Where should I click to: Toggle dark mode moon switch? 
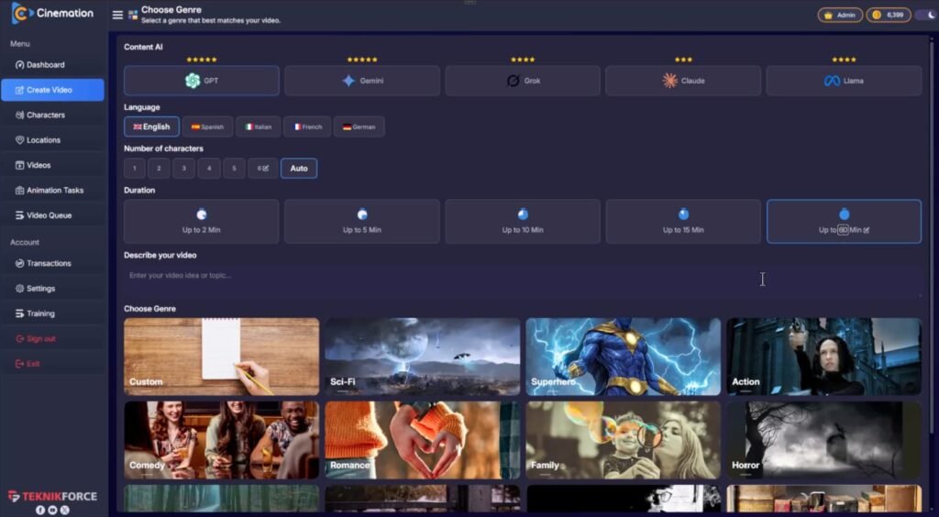(928, 15)
